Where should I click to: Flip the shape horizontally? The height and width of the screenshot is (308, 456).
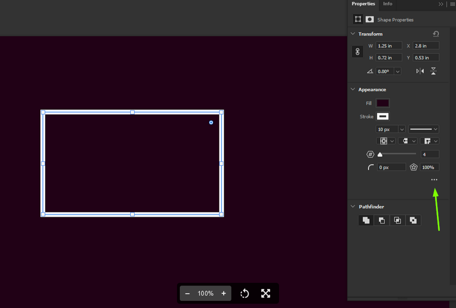point(420,70)
